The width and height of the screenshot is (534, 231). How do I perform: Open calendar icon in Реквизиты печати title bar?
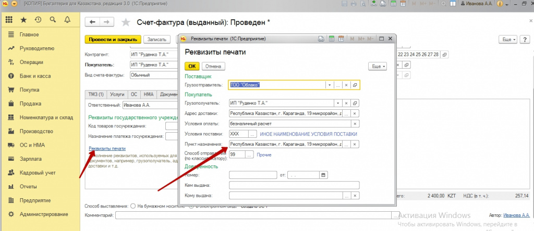click(x=341, y=38)
